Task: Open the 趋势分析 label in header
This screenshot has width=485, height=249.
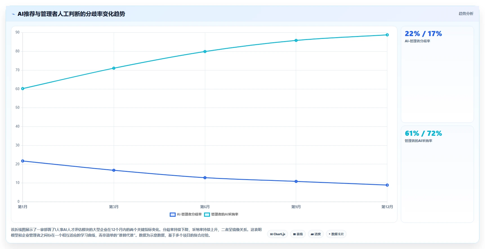Action: (x=466, y=14)
